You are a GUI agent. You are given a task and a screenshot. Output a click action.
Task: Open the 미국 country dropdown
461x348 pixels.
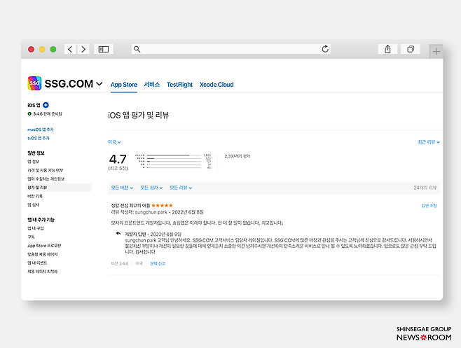(114, 141)
